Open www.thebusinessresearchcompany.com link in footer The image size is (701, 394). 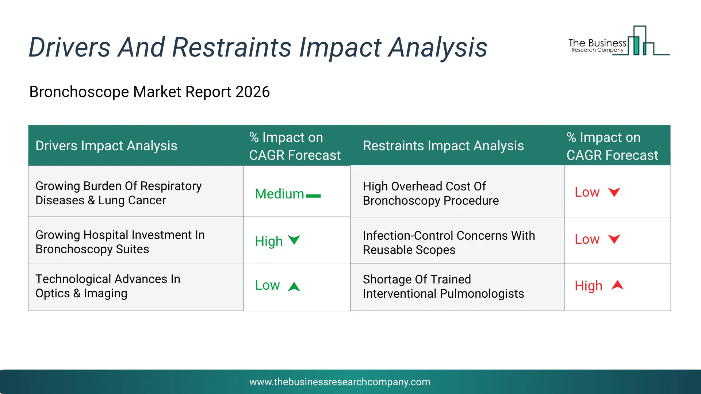(340, 382)
